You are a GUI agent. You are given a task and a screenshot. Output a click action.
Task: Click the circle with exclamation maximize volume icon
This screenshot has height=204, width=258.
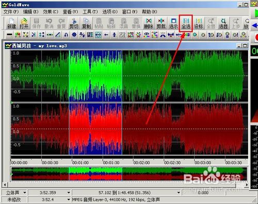235,35
